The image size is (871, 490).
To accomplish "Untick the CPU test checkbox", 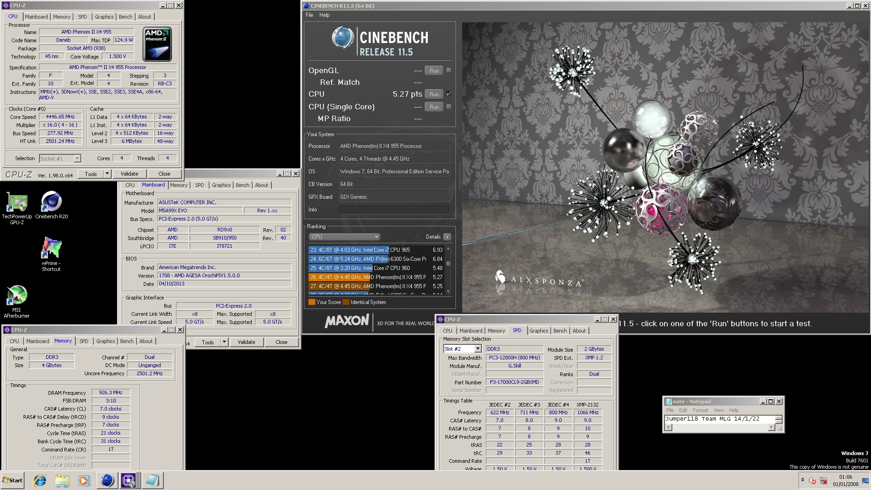I will click(449, 94).
